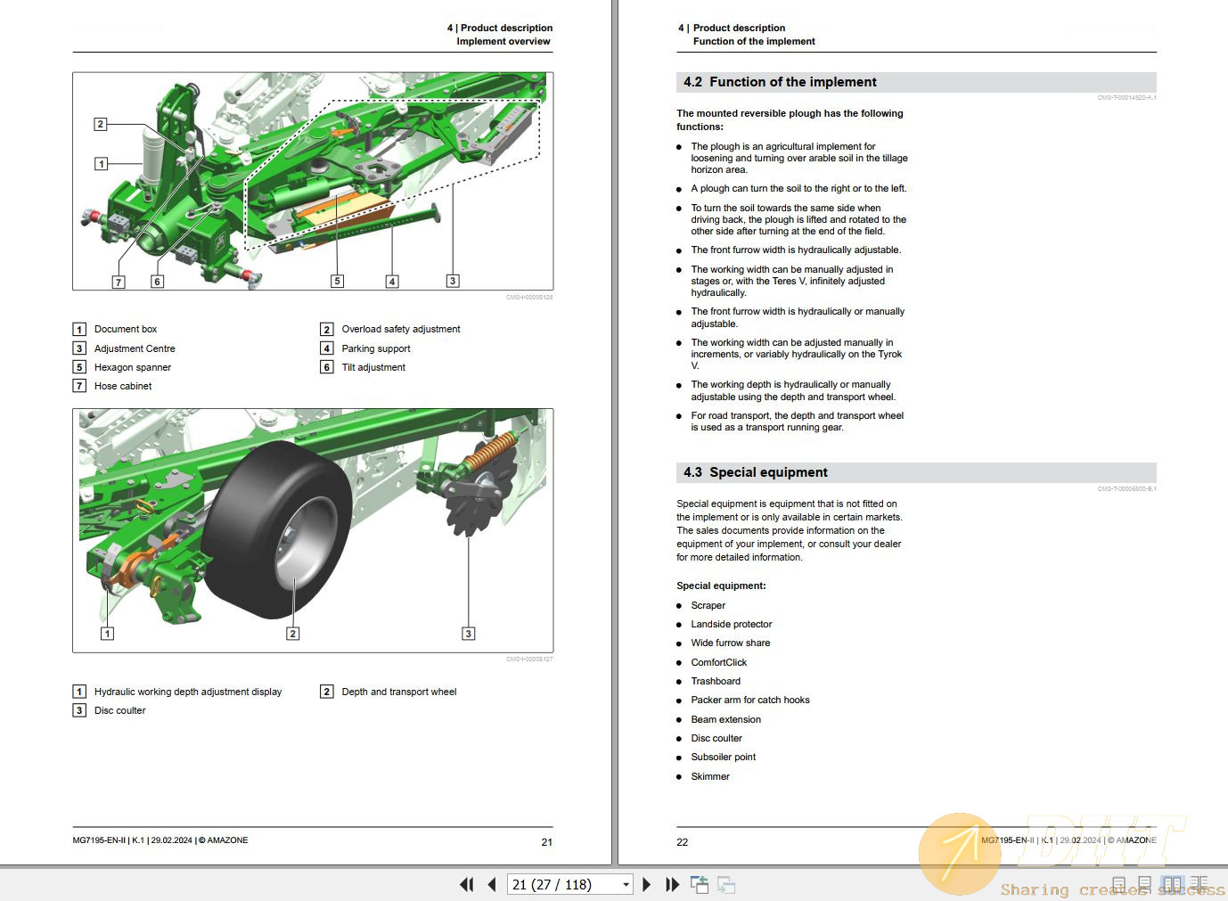Image resolution: width=1228 pixels, height=901 pixels.
Task: Click the 'ComfortClick' item in special equipment list
Action: coord(718,662)
